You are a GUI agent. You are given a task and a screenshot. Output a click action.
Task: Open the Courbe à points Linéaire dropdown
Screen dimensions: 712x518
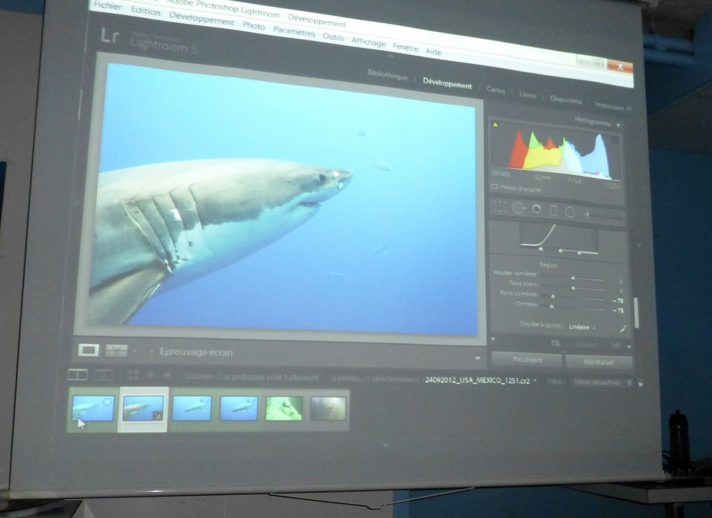tap(581, 326)
